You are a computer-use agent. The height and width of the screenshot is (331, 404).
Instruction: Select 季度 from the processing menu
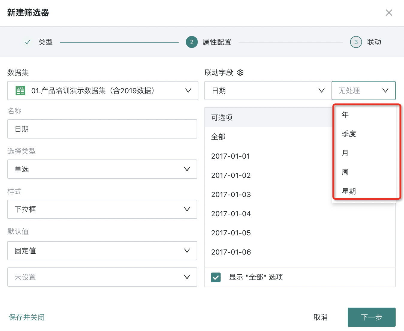(x=364, y=134)
